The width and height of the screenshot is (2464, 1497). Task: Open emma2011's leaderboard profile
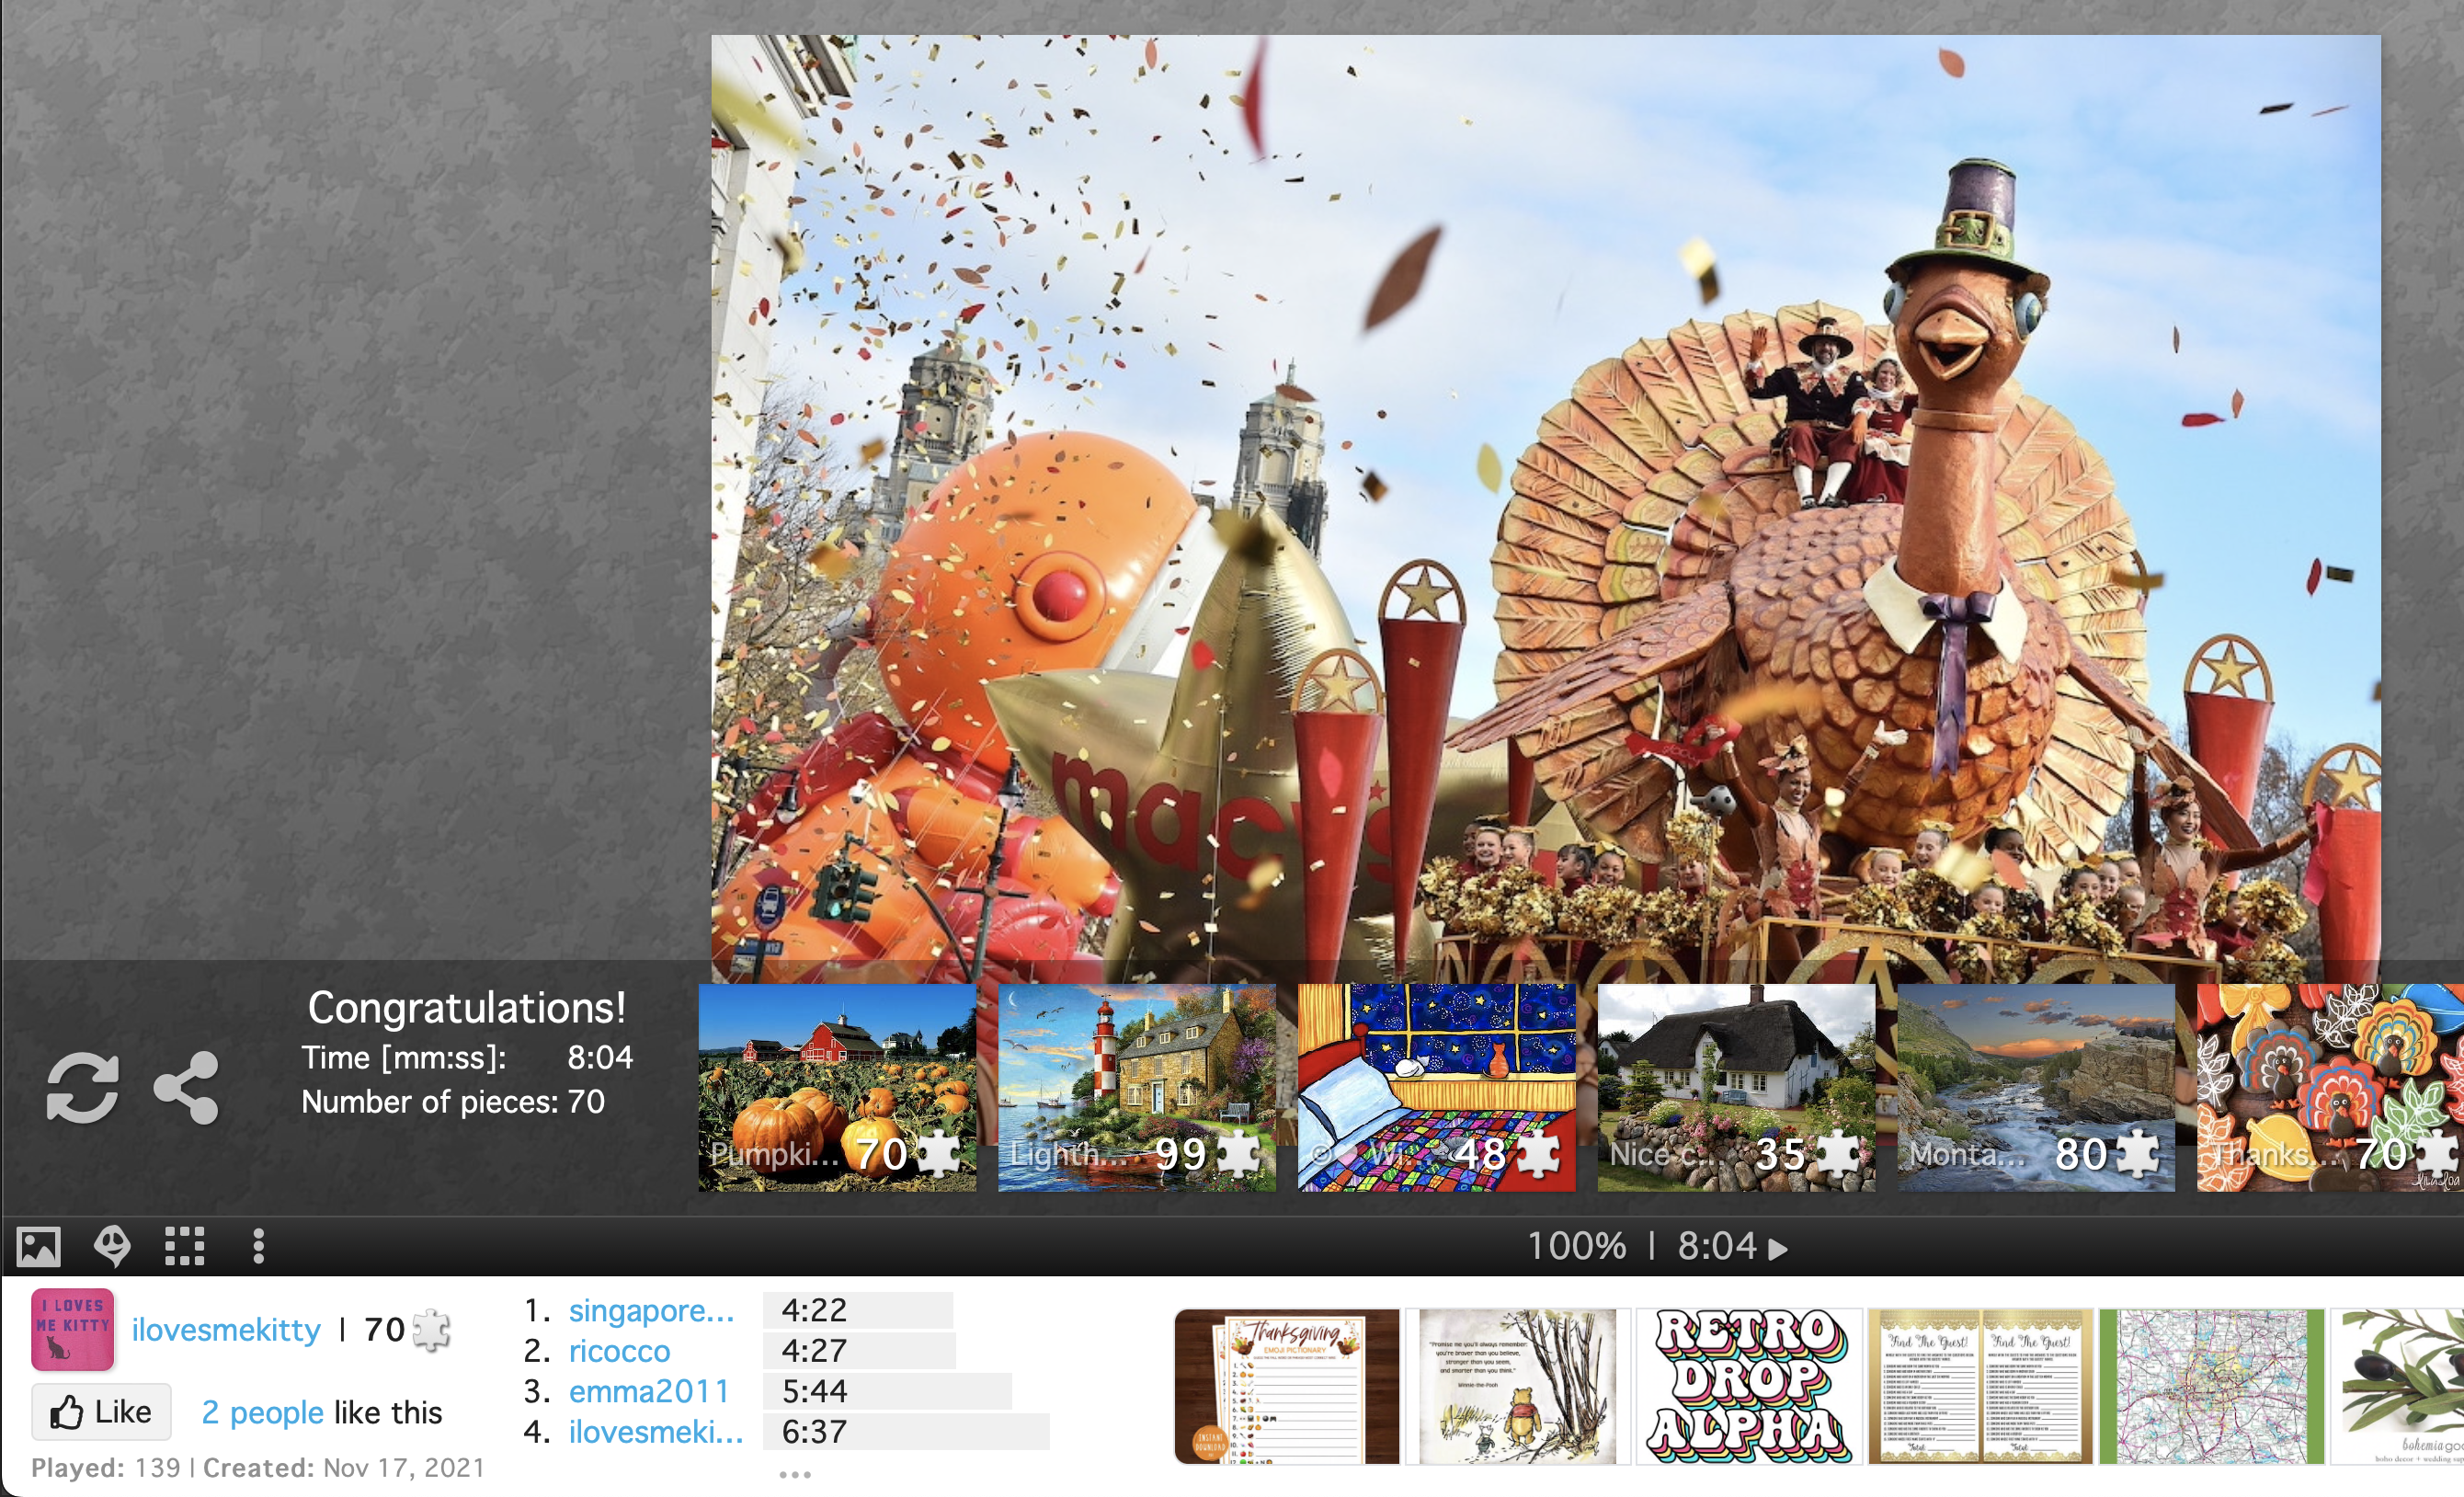(649, 1391)
